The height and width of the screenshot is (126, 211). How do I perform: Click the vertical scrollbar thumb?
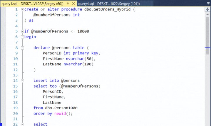point(207,35)
